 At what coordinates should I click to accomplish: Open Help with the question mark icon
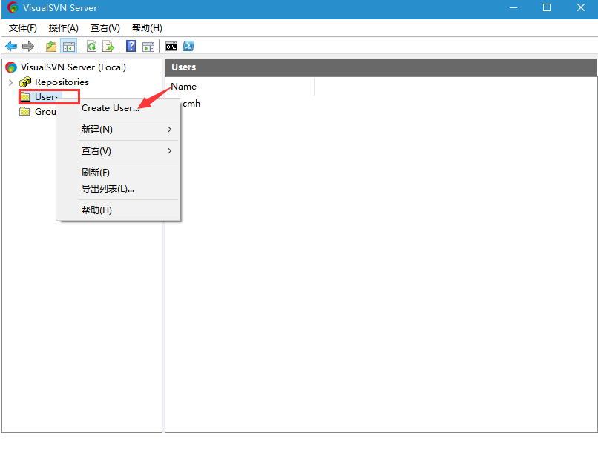point(131,47)
